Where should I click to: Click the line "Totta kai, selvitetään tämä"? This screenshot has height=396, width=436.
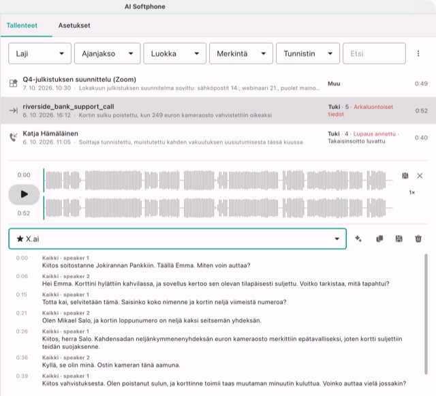[x=164, y=302]
